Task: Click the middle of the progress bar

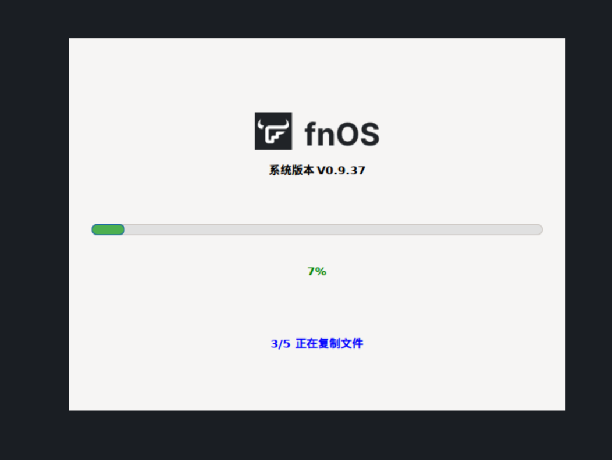Action: pyautogui.click(x=317, y=229)
